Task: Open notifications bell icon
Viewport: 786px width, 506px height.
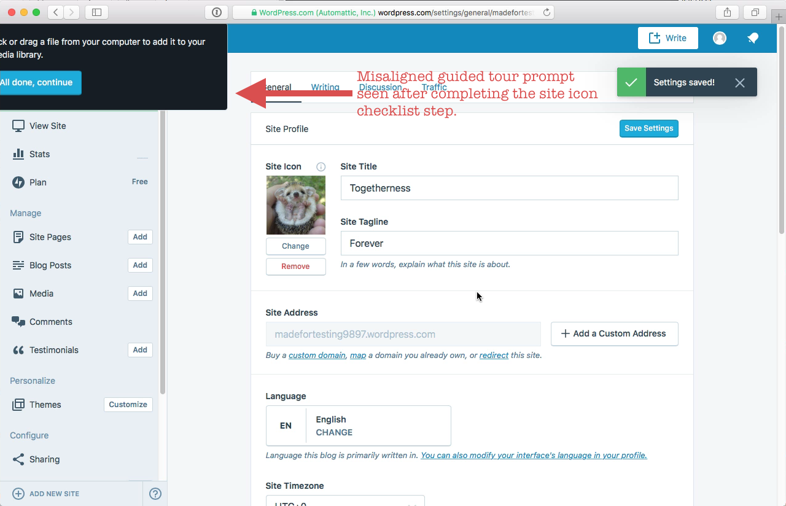Action: coord(753,38)
